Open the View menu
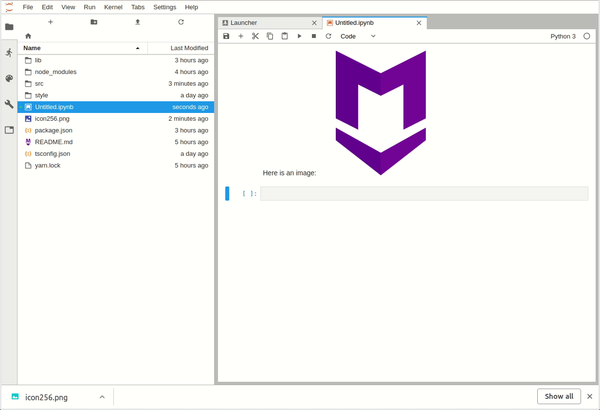600x410 pixels. click(68, 7)
